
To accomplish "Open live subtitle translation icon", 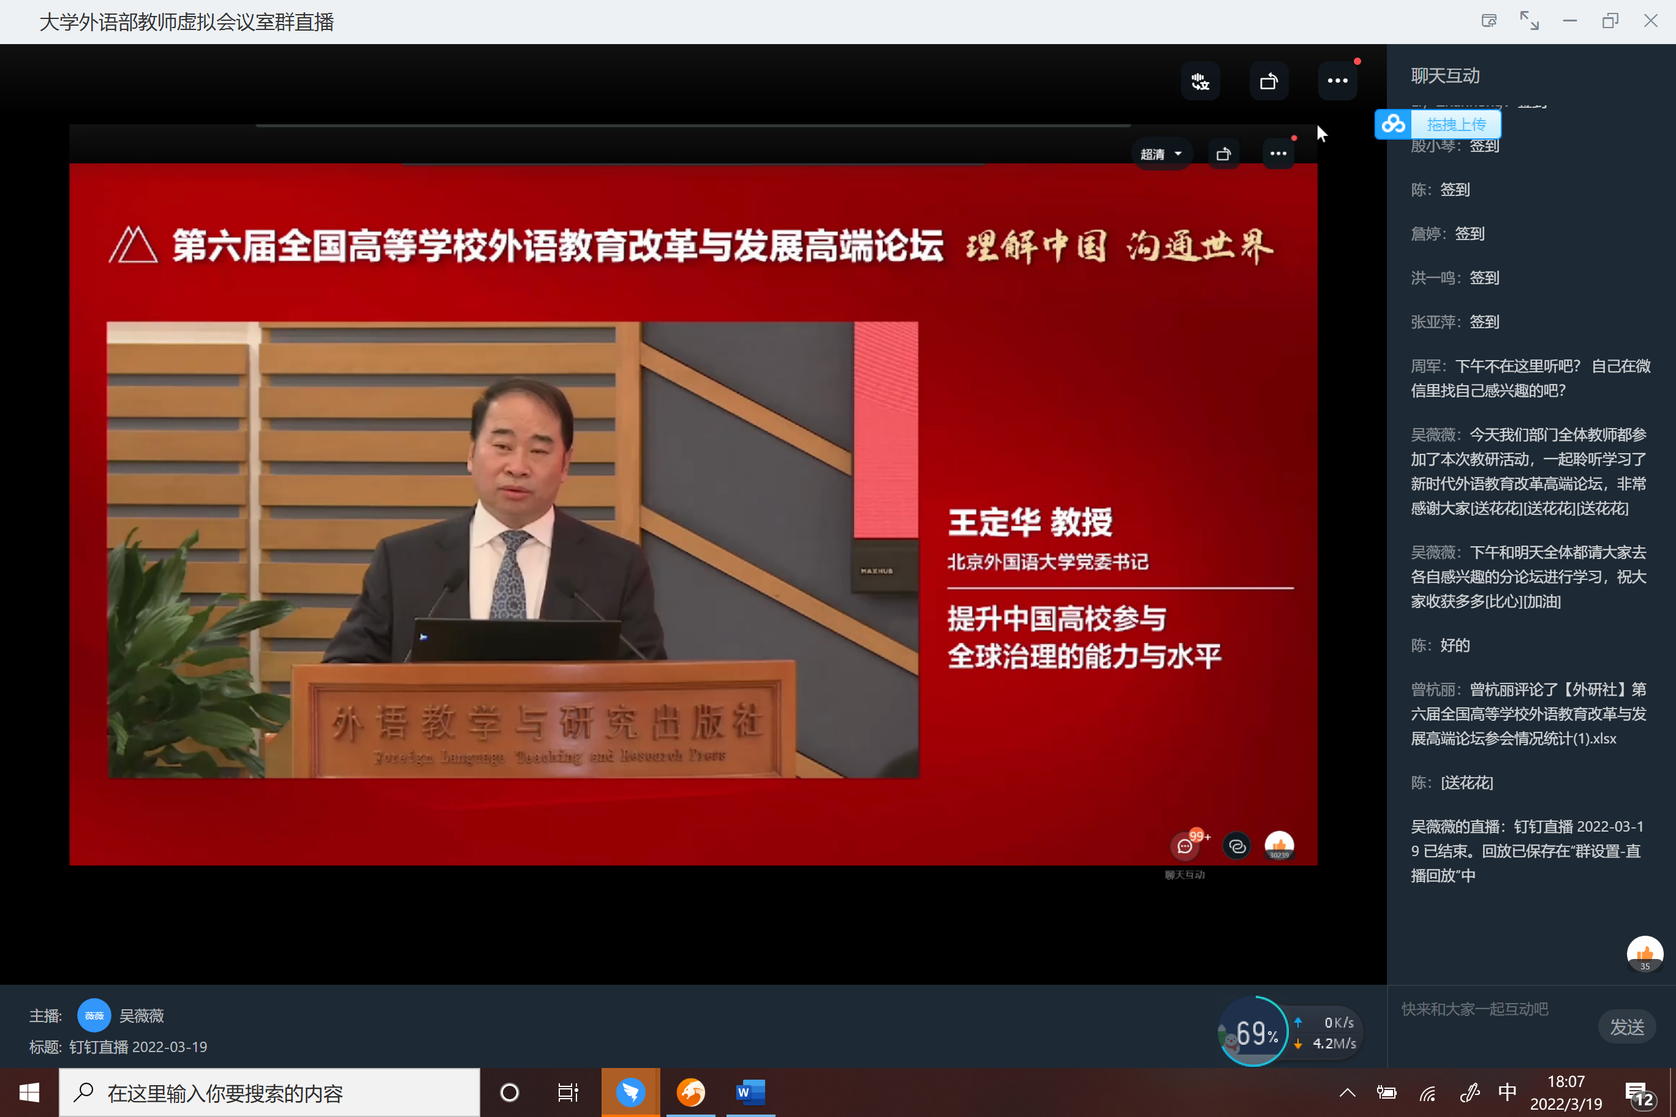I will coord(1201,81).
